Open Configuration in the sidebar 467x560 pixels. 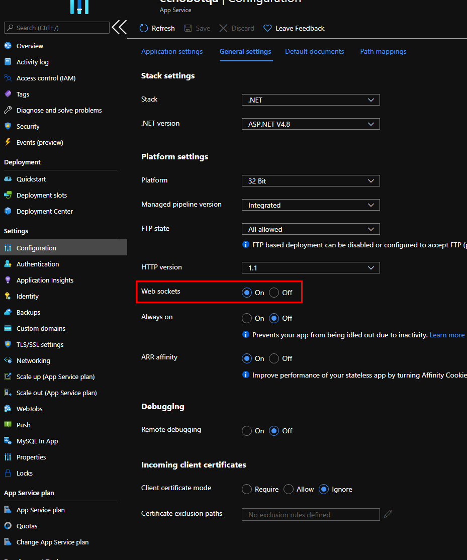[x=63, y=247]
